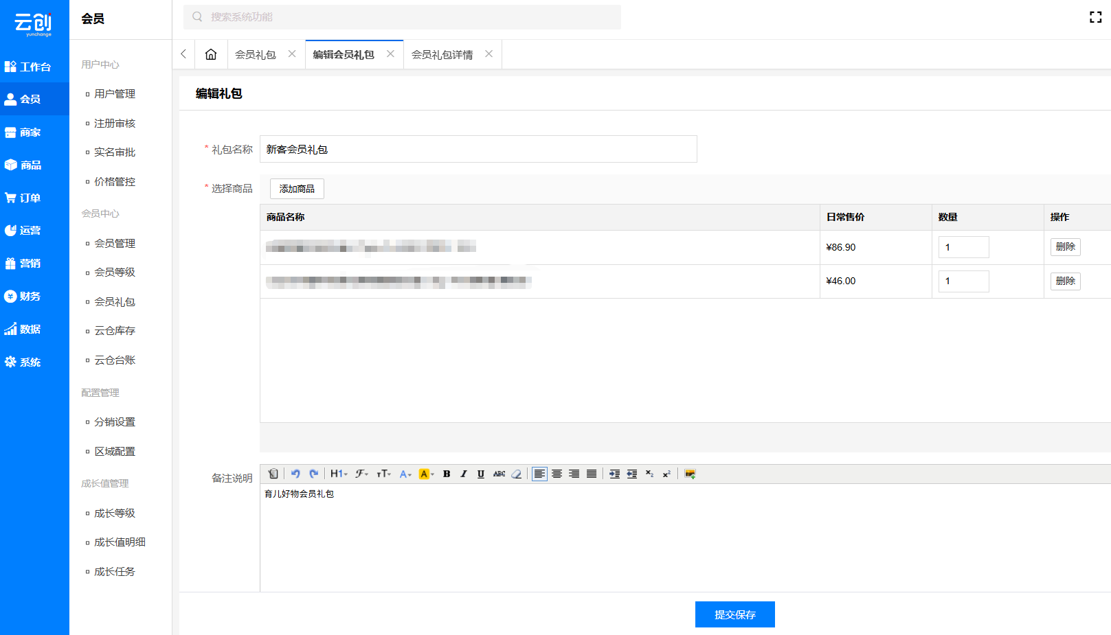Open the 系统 system section
This screenshot has height=635, width=1111.
[x=34, y=362]
